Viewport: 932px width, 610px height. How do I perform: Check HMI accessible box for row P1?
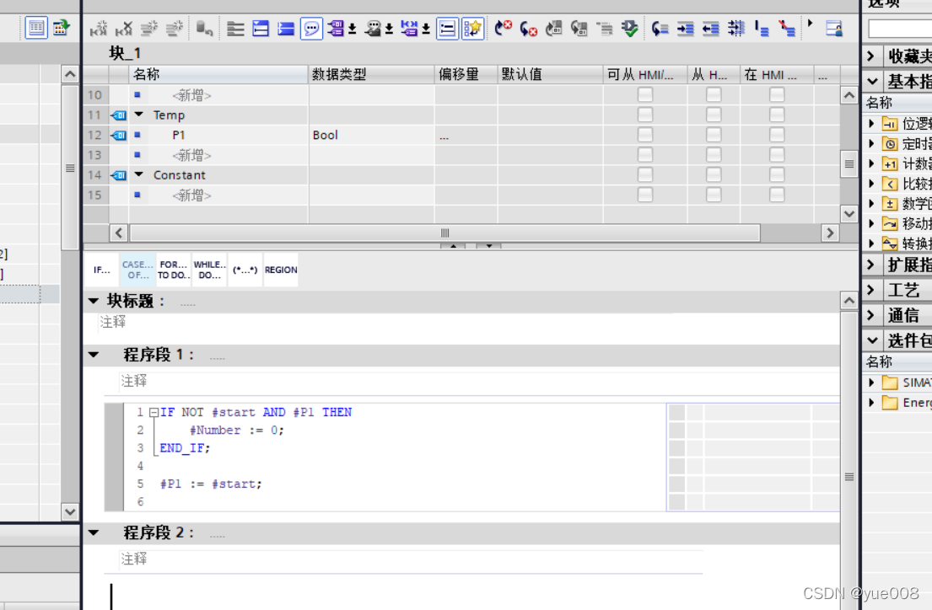[645, 135]
